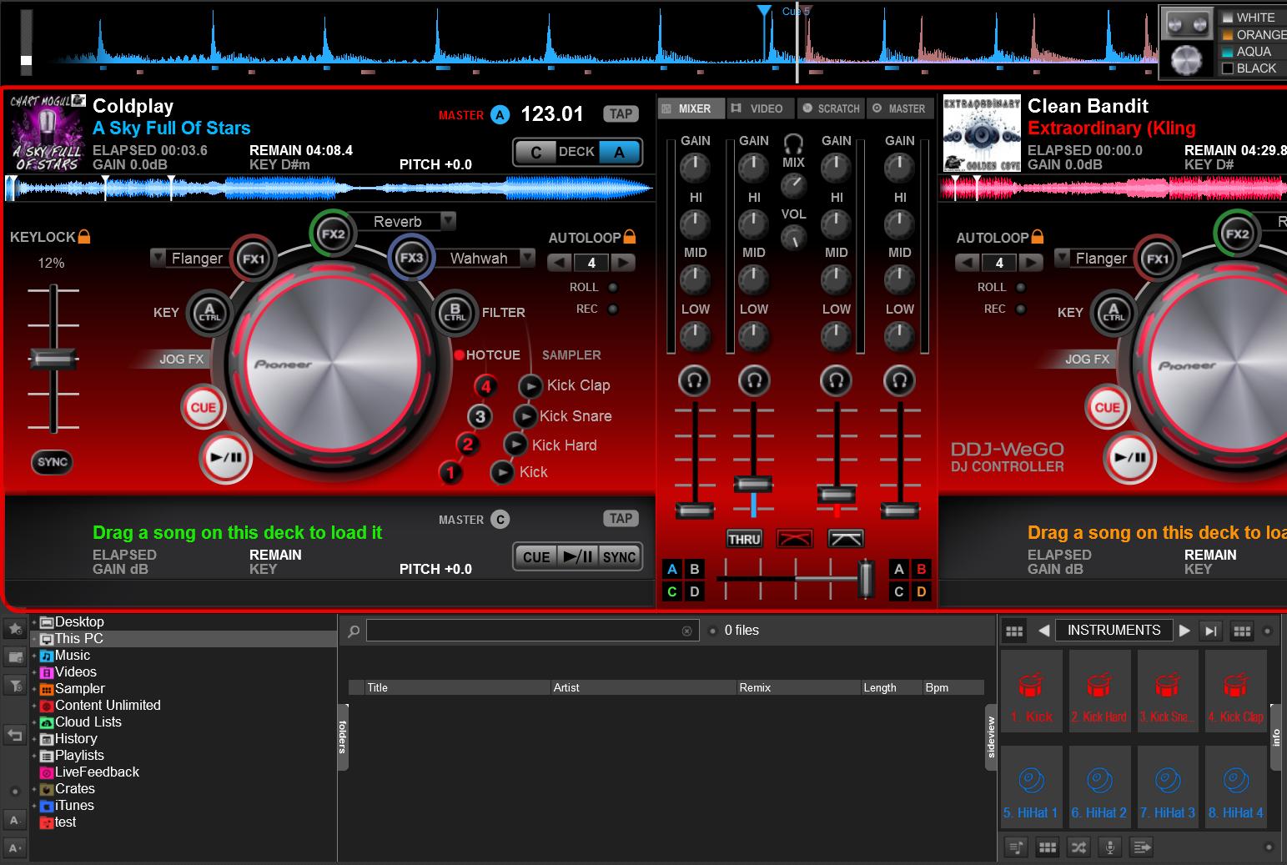Click the filter folder icon in browser sidebar
This screenshot has height=865, width=1287.
[15, 686]
